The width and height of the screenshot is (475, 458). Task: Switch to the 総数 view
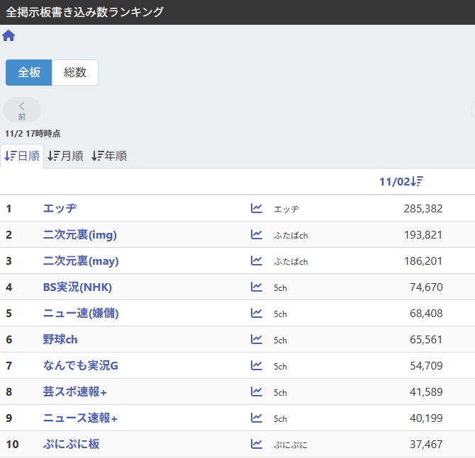pyautogui.click(x=75, y=72)
